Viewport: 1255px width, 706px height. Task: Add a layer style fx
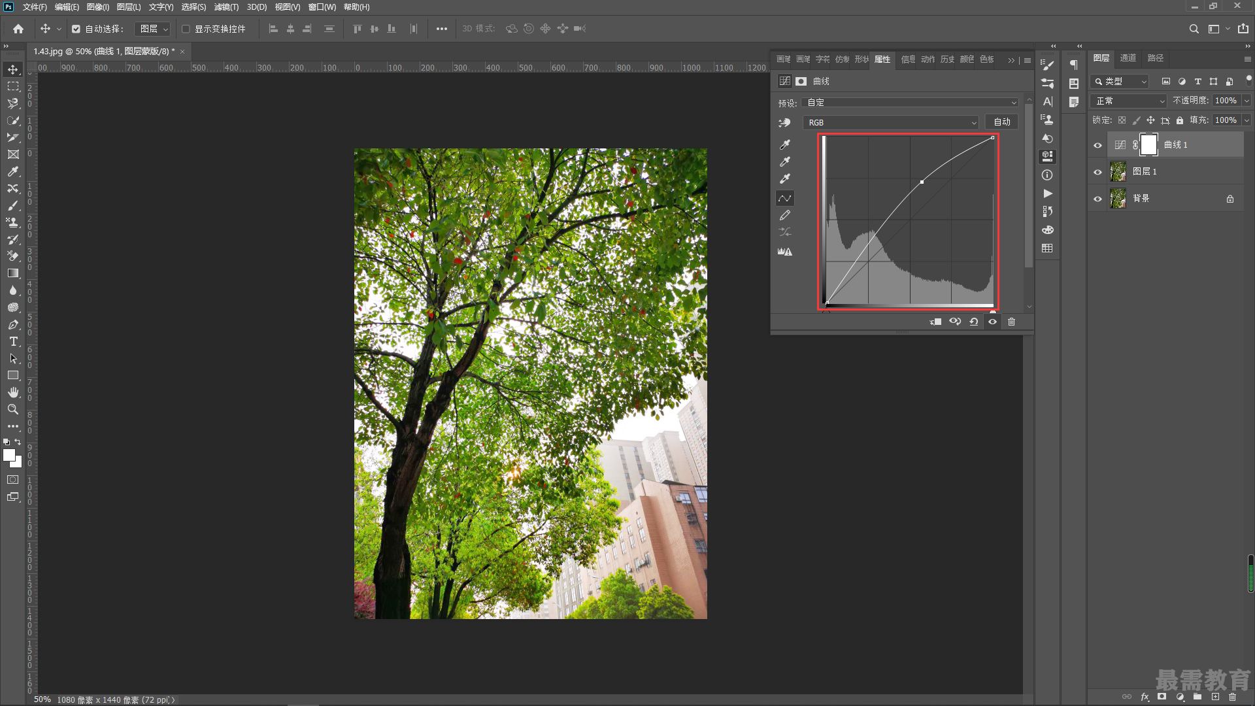1145,697
